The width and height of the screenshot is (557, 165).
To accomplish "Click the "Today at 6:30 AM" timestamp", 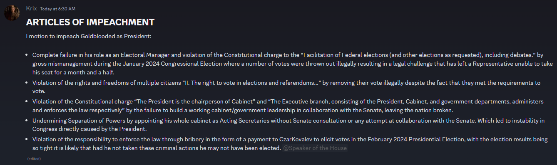I will tap(57, 9).
